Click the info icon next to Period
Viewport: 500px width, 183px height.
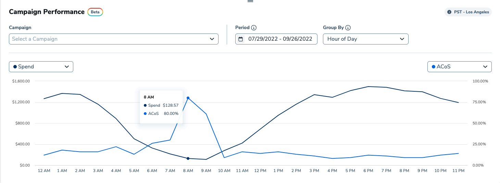pos(254,28)
